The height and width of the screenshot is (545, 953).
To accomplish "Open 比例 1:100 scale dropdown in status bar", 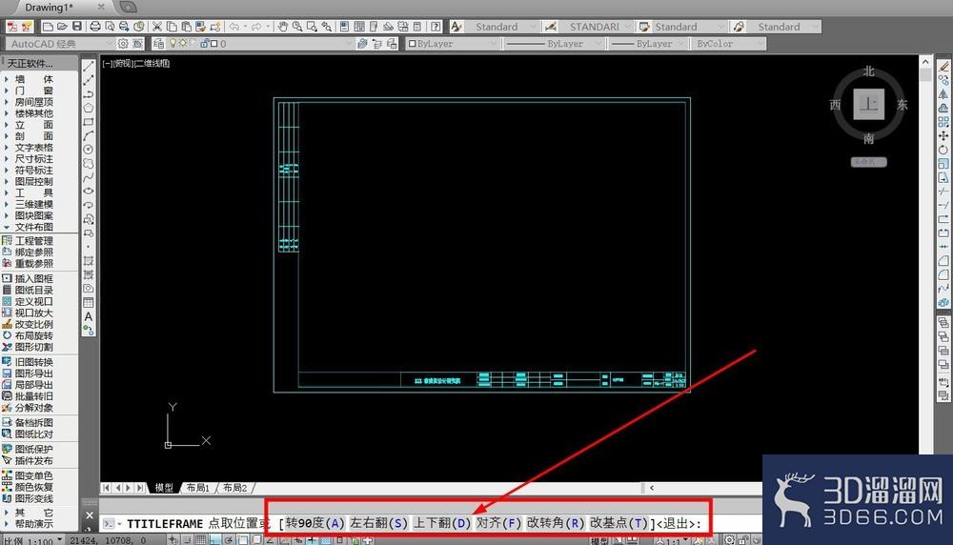I will pyautogui.click(x=33, y=540).
